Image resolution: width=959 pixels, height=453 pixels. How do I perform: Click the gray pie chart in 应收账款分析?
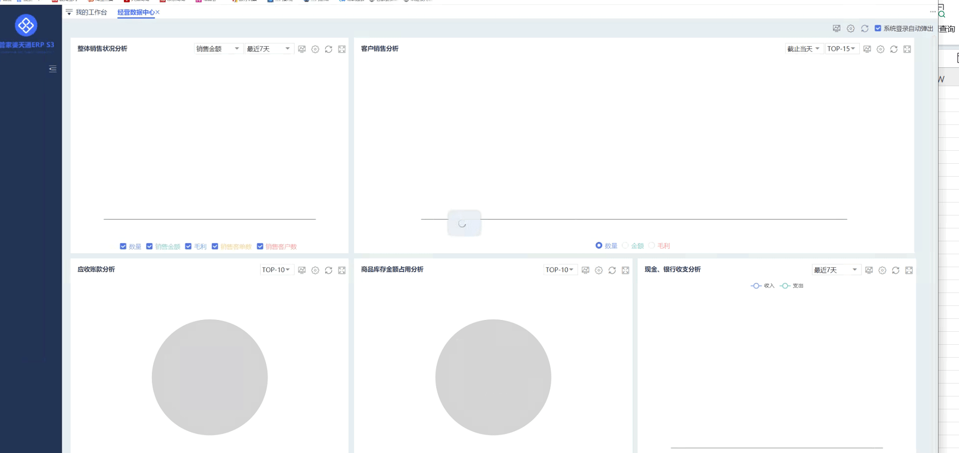point(209,377)
